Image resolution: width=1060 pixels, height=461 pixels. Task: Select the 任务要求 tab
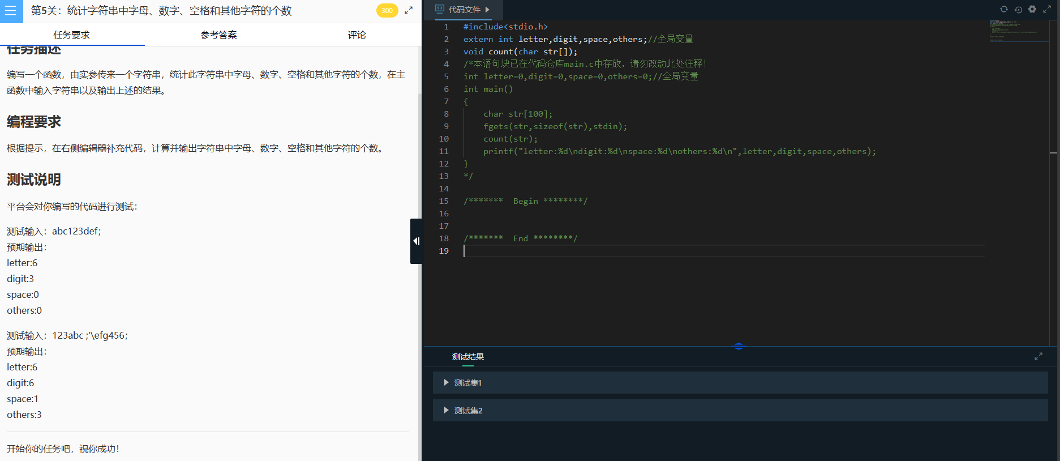coord(72,35)
